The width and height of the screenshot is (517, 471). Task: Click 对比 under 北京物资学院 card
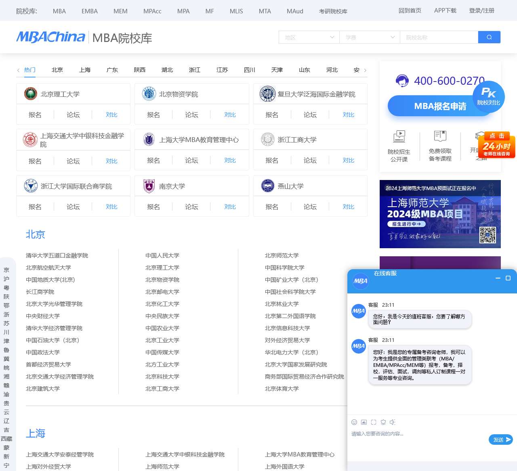tap(230, 115)
